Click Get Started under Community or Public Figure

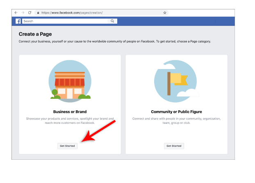pos(174,146)
